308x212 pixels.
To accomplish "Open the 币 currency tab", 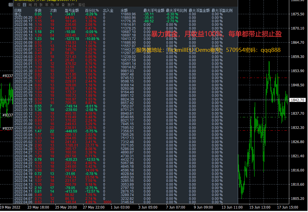I will [x=52, y=5].
